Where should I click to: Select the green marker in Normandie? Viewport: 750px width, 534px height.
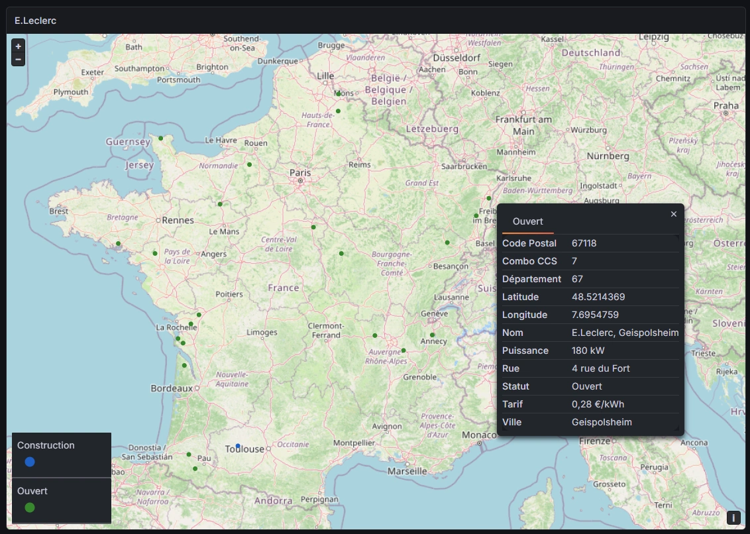tap(249, 164)
